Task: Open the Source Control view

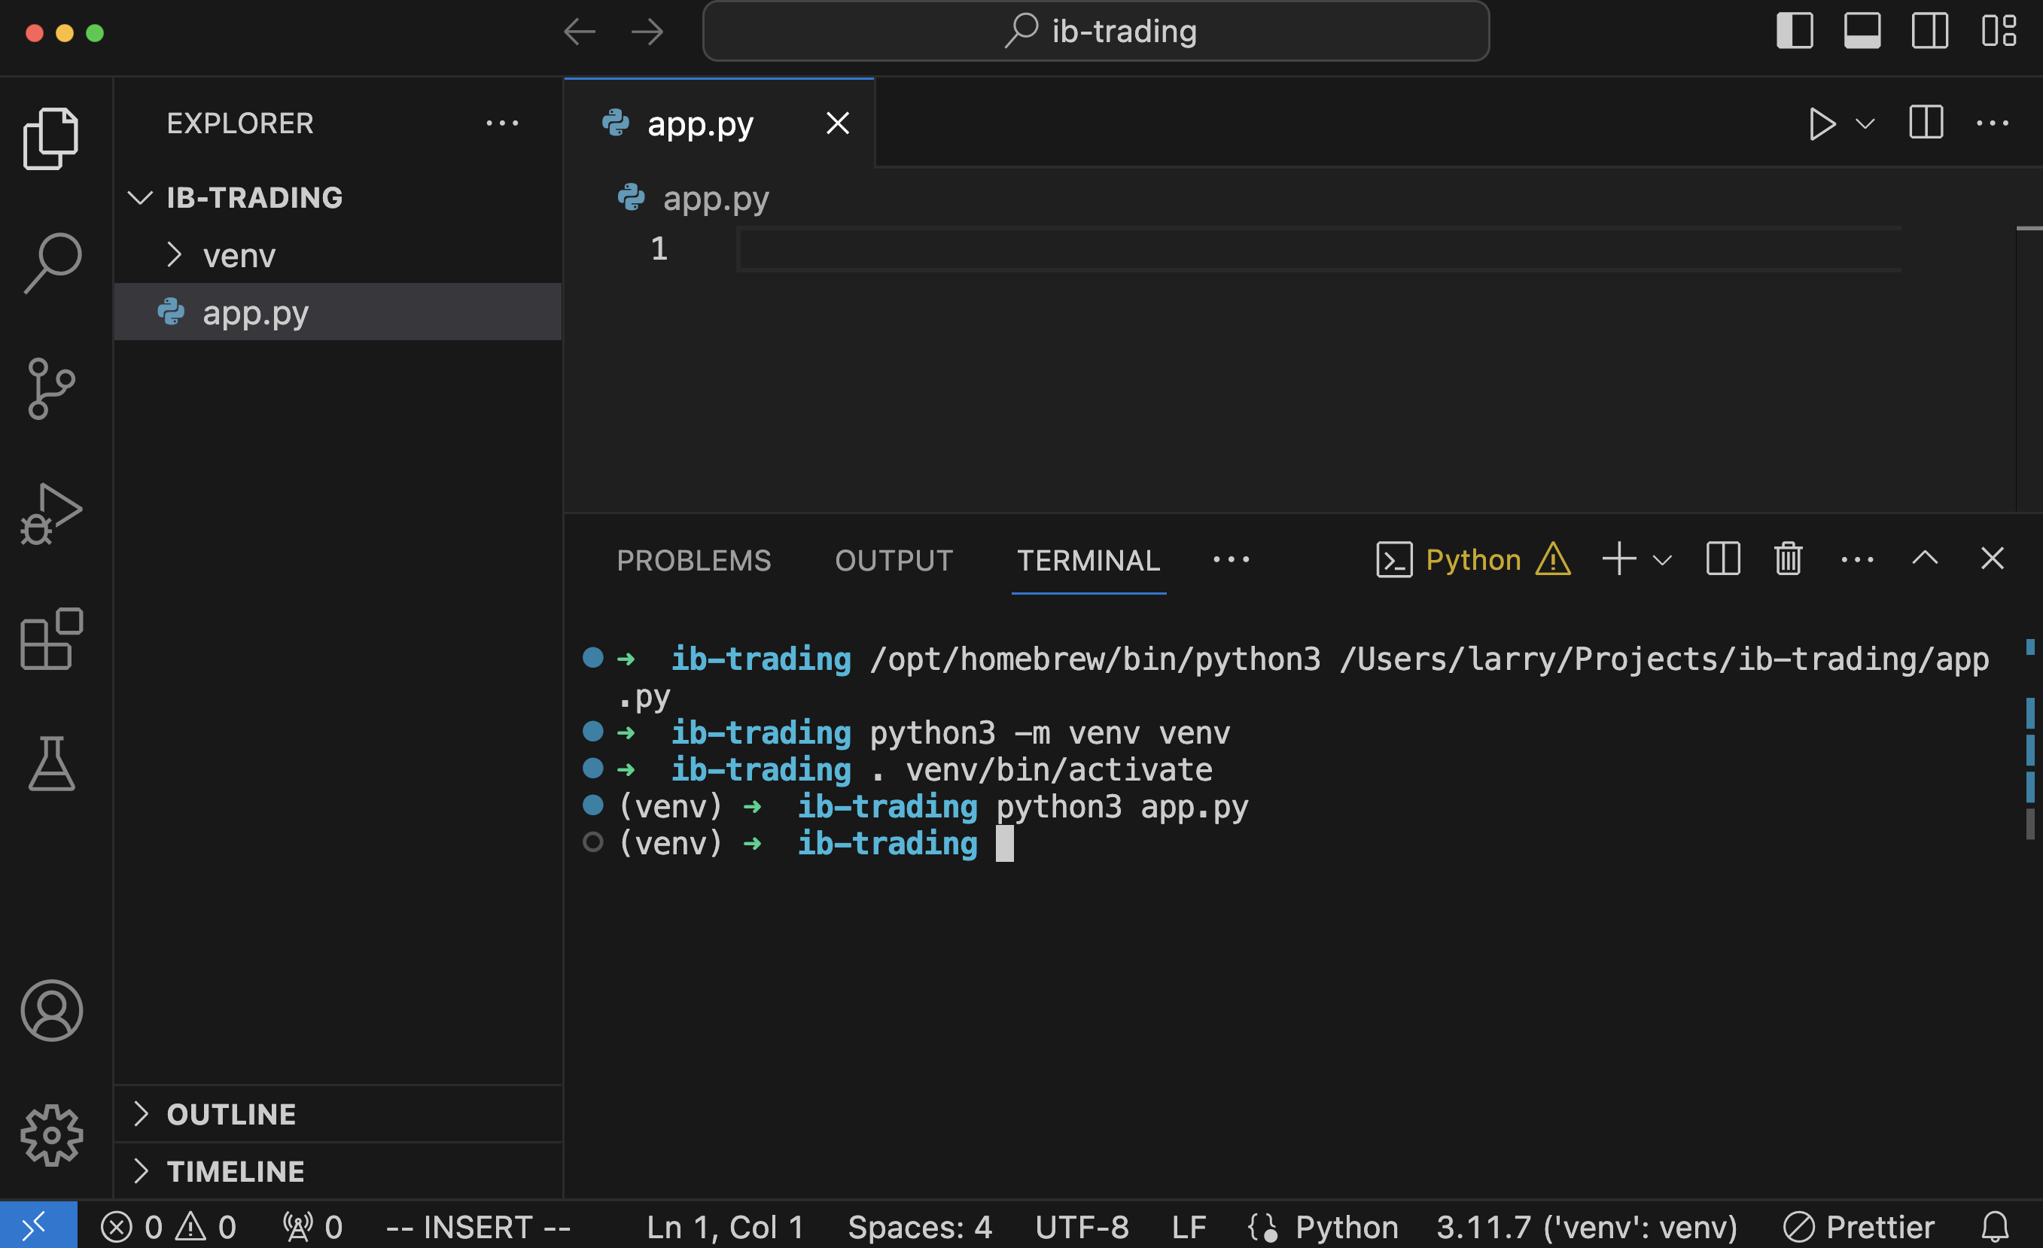Action: point(51,388)
